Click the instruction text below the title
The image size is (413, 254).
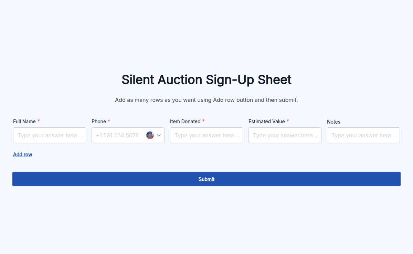click(206, 100)
